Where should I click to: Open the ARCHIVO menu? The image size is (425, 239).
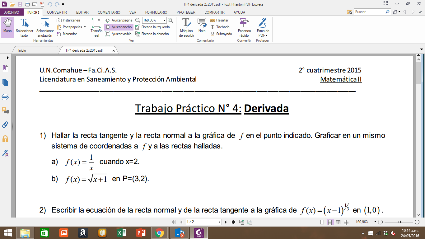pyautogui.click(x=12, y=12)
